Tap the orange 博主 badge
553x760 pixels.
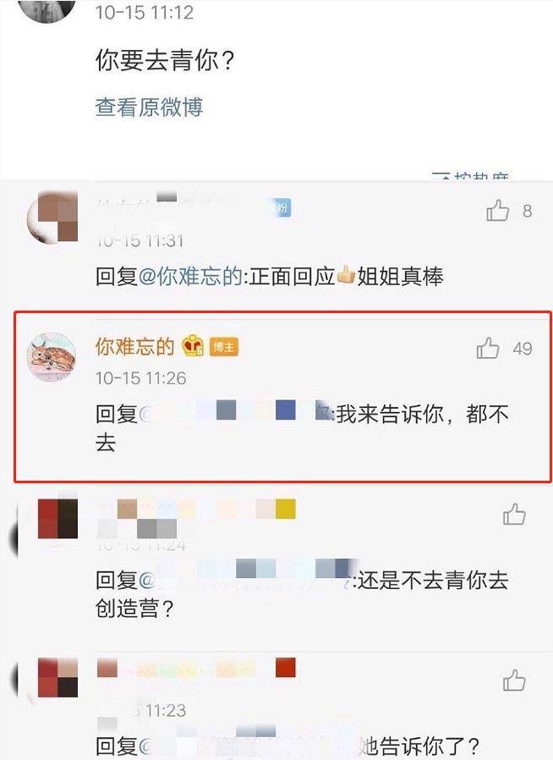[224, 347]
